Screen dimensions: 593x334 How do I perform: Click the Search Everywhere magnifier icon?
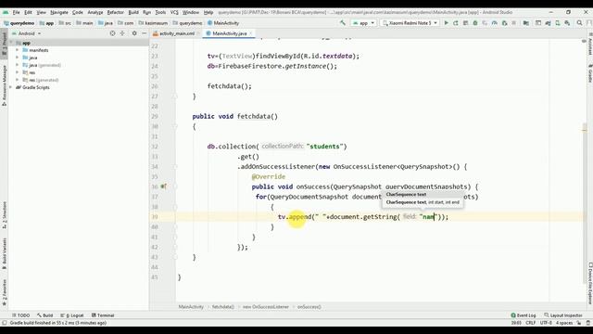pyautogui.click(x=579, y=23)
